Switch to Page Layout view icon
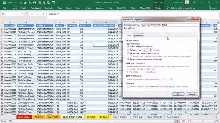 [183, 121]
